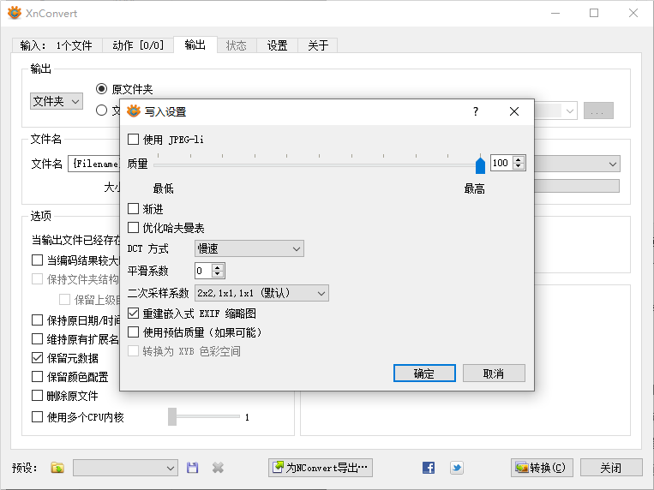654x490 pixels.
Task: Select the 输出 tab
Action: click(195, 45)
